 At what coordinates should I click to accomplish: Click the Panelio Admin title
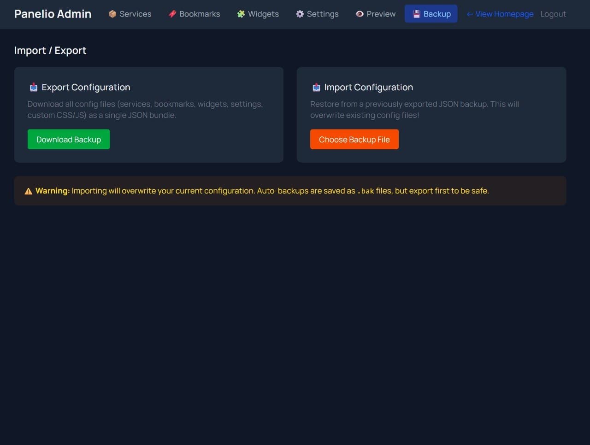click(x=52, y=14)
